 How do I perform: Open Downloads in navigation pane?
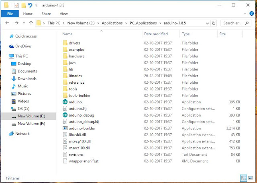(27, 79)
